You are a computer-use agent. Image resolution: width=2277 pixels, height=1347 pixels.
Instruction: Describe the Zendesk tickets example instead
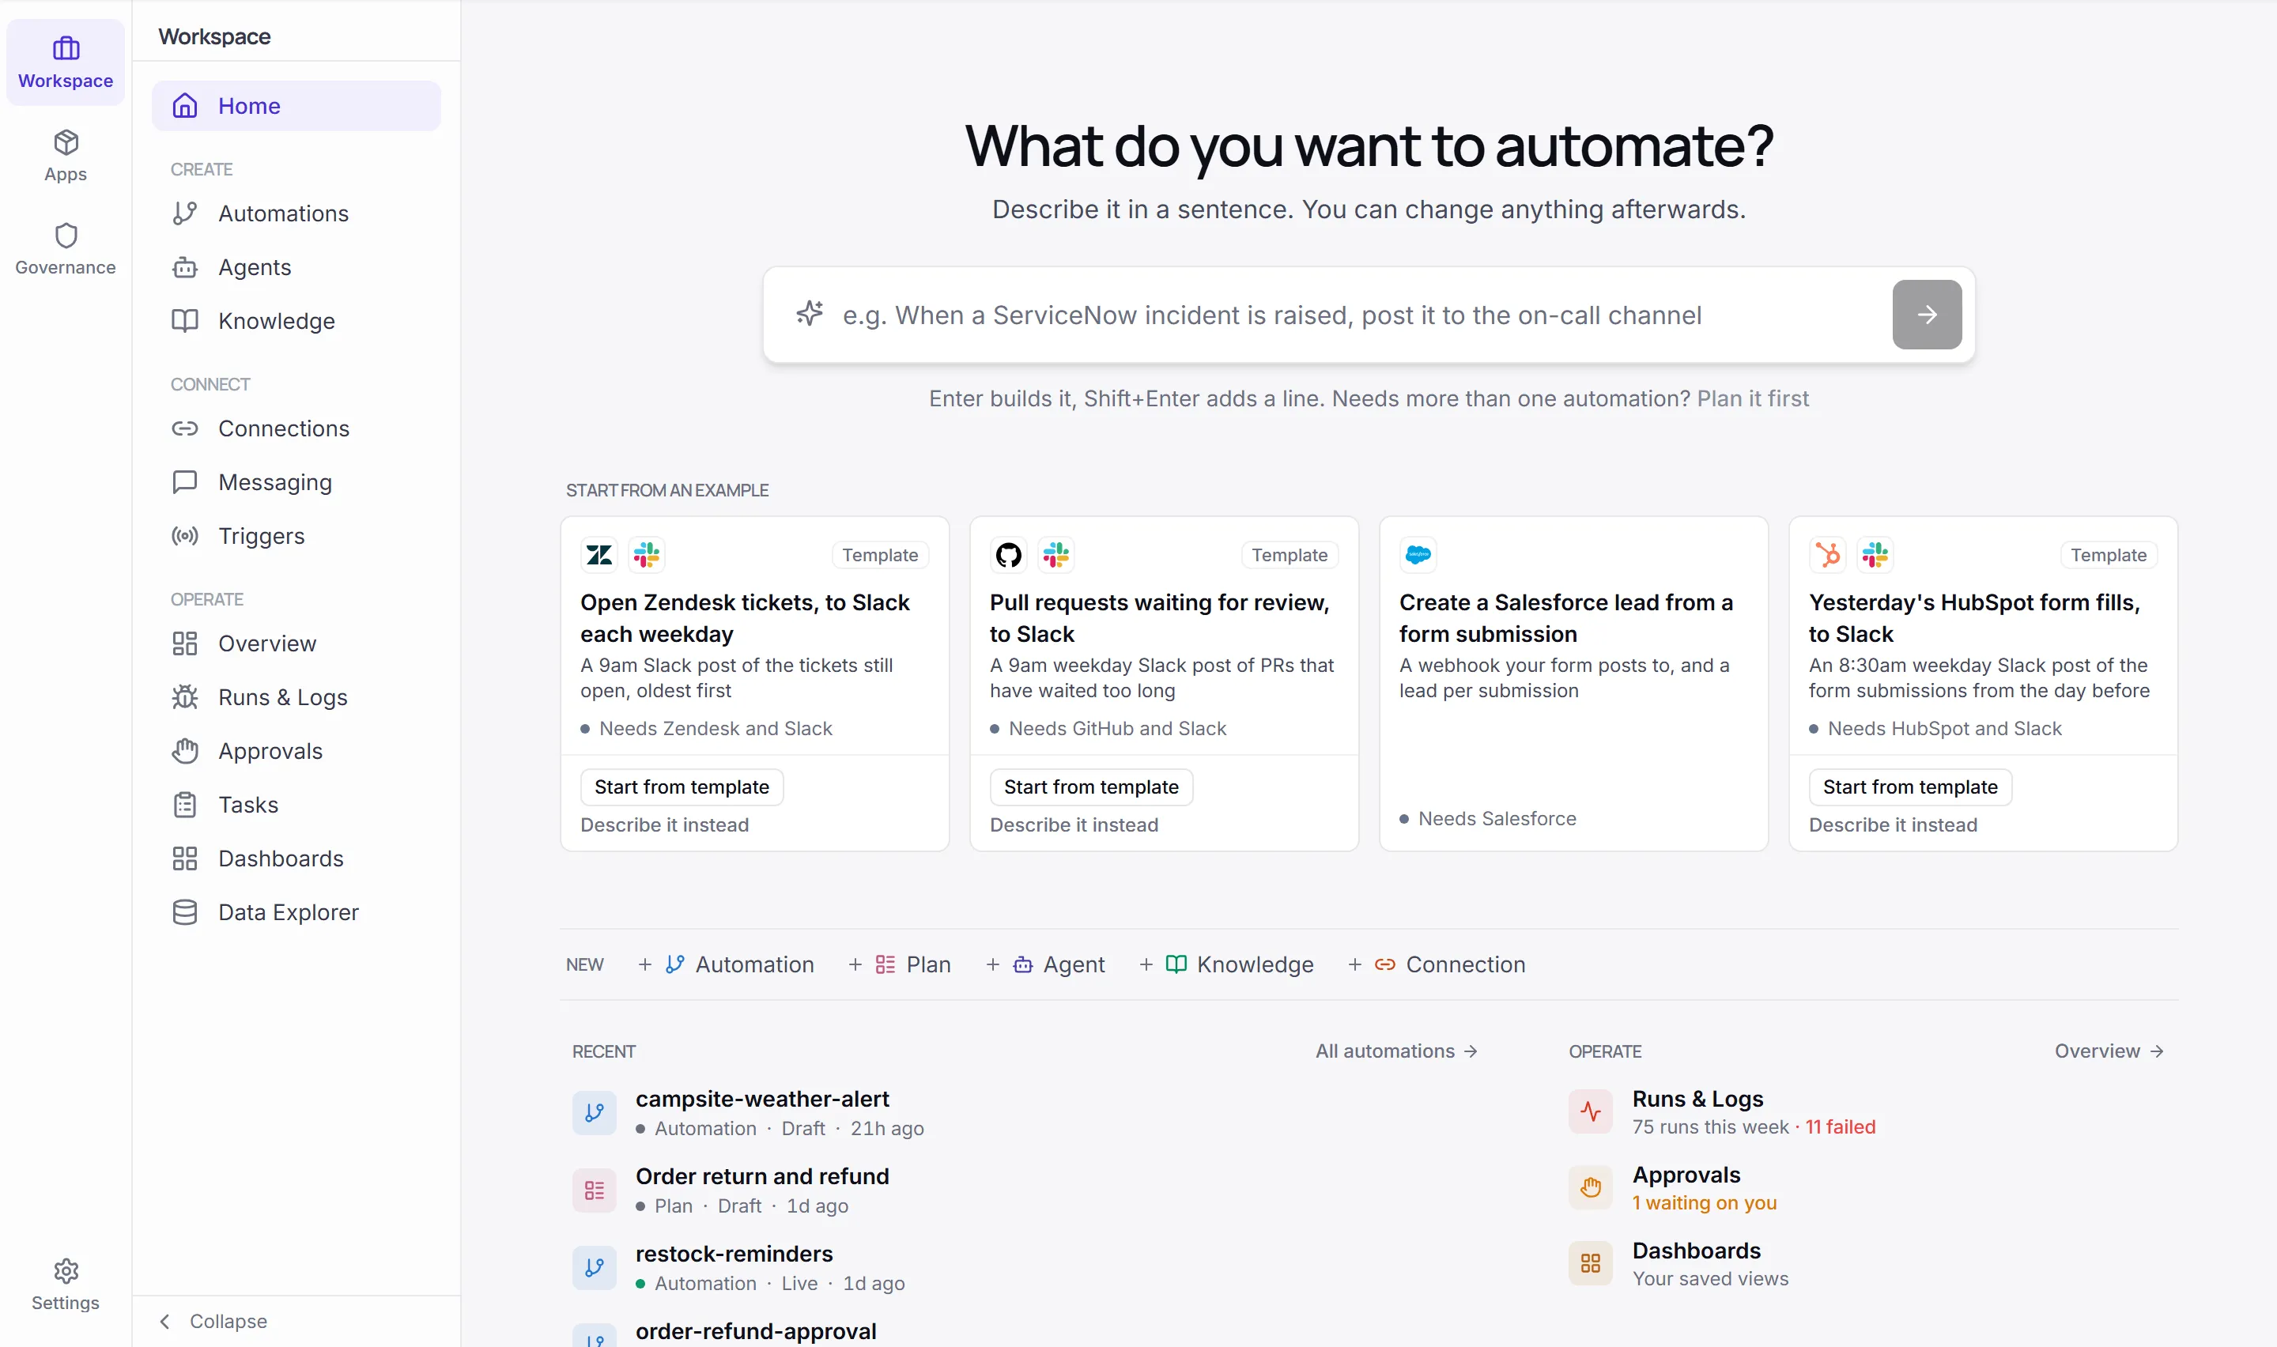[664, 825]
